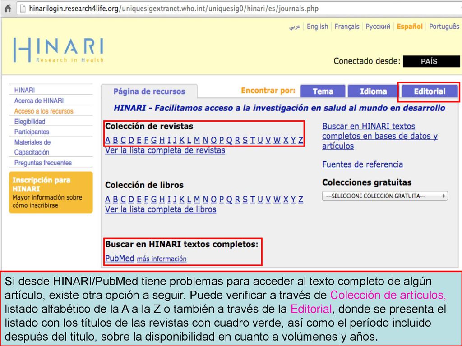
Task: Click más información next to PubMed
Action: [162, 259]
